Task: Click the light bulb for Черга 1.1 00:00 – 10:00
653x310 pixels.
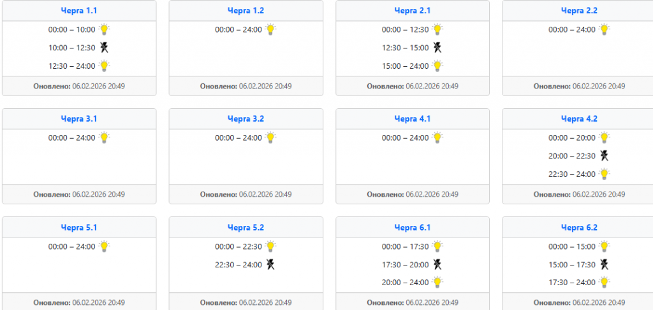Action: click(104, 29)
